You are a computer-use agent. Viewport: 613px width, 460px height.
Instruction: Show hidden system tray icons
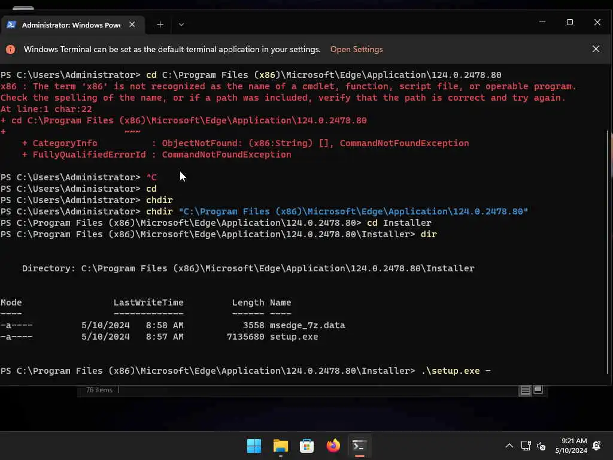[x=509, y=446]
